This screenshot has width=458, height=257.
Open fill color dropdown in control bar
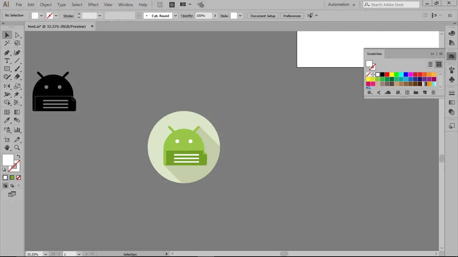click(x=41, y=16)
